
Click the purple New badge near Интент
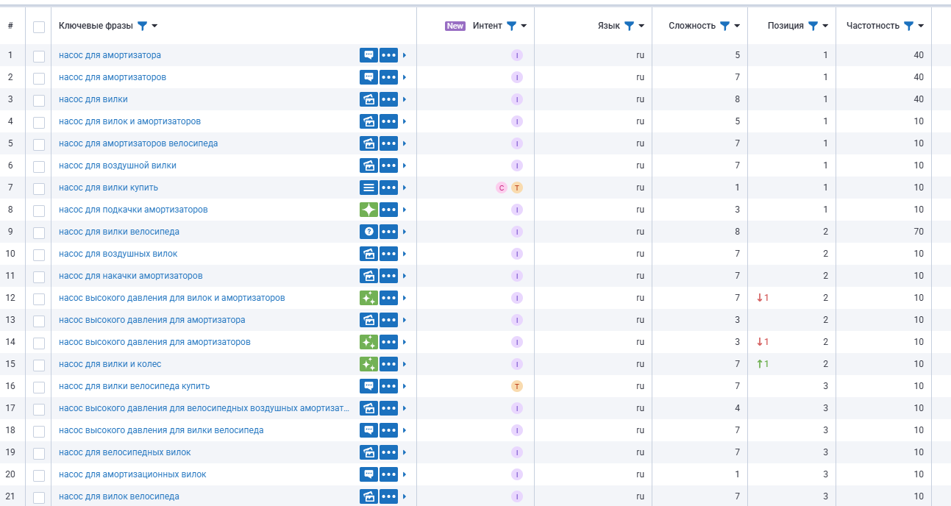tap(455, 26)
